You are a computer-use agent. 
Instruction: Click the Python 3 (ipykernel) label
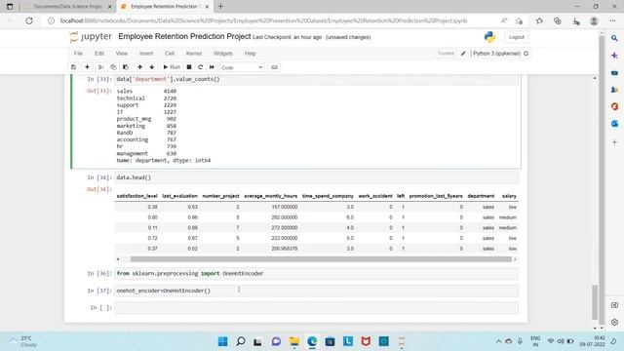[x=496, y=54]
